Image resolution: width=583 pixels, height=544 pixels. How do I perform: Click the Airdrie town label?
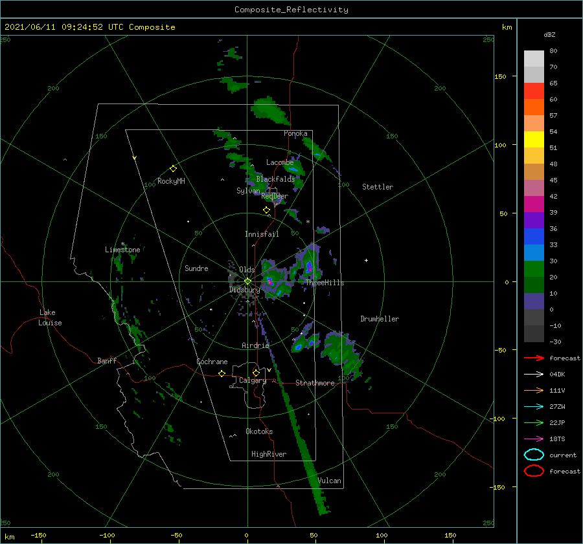point(255,345)
